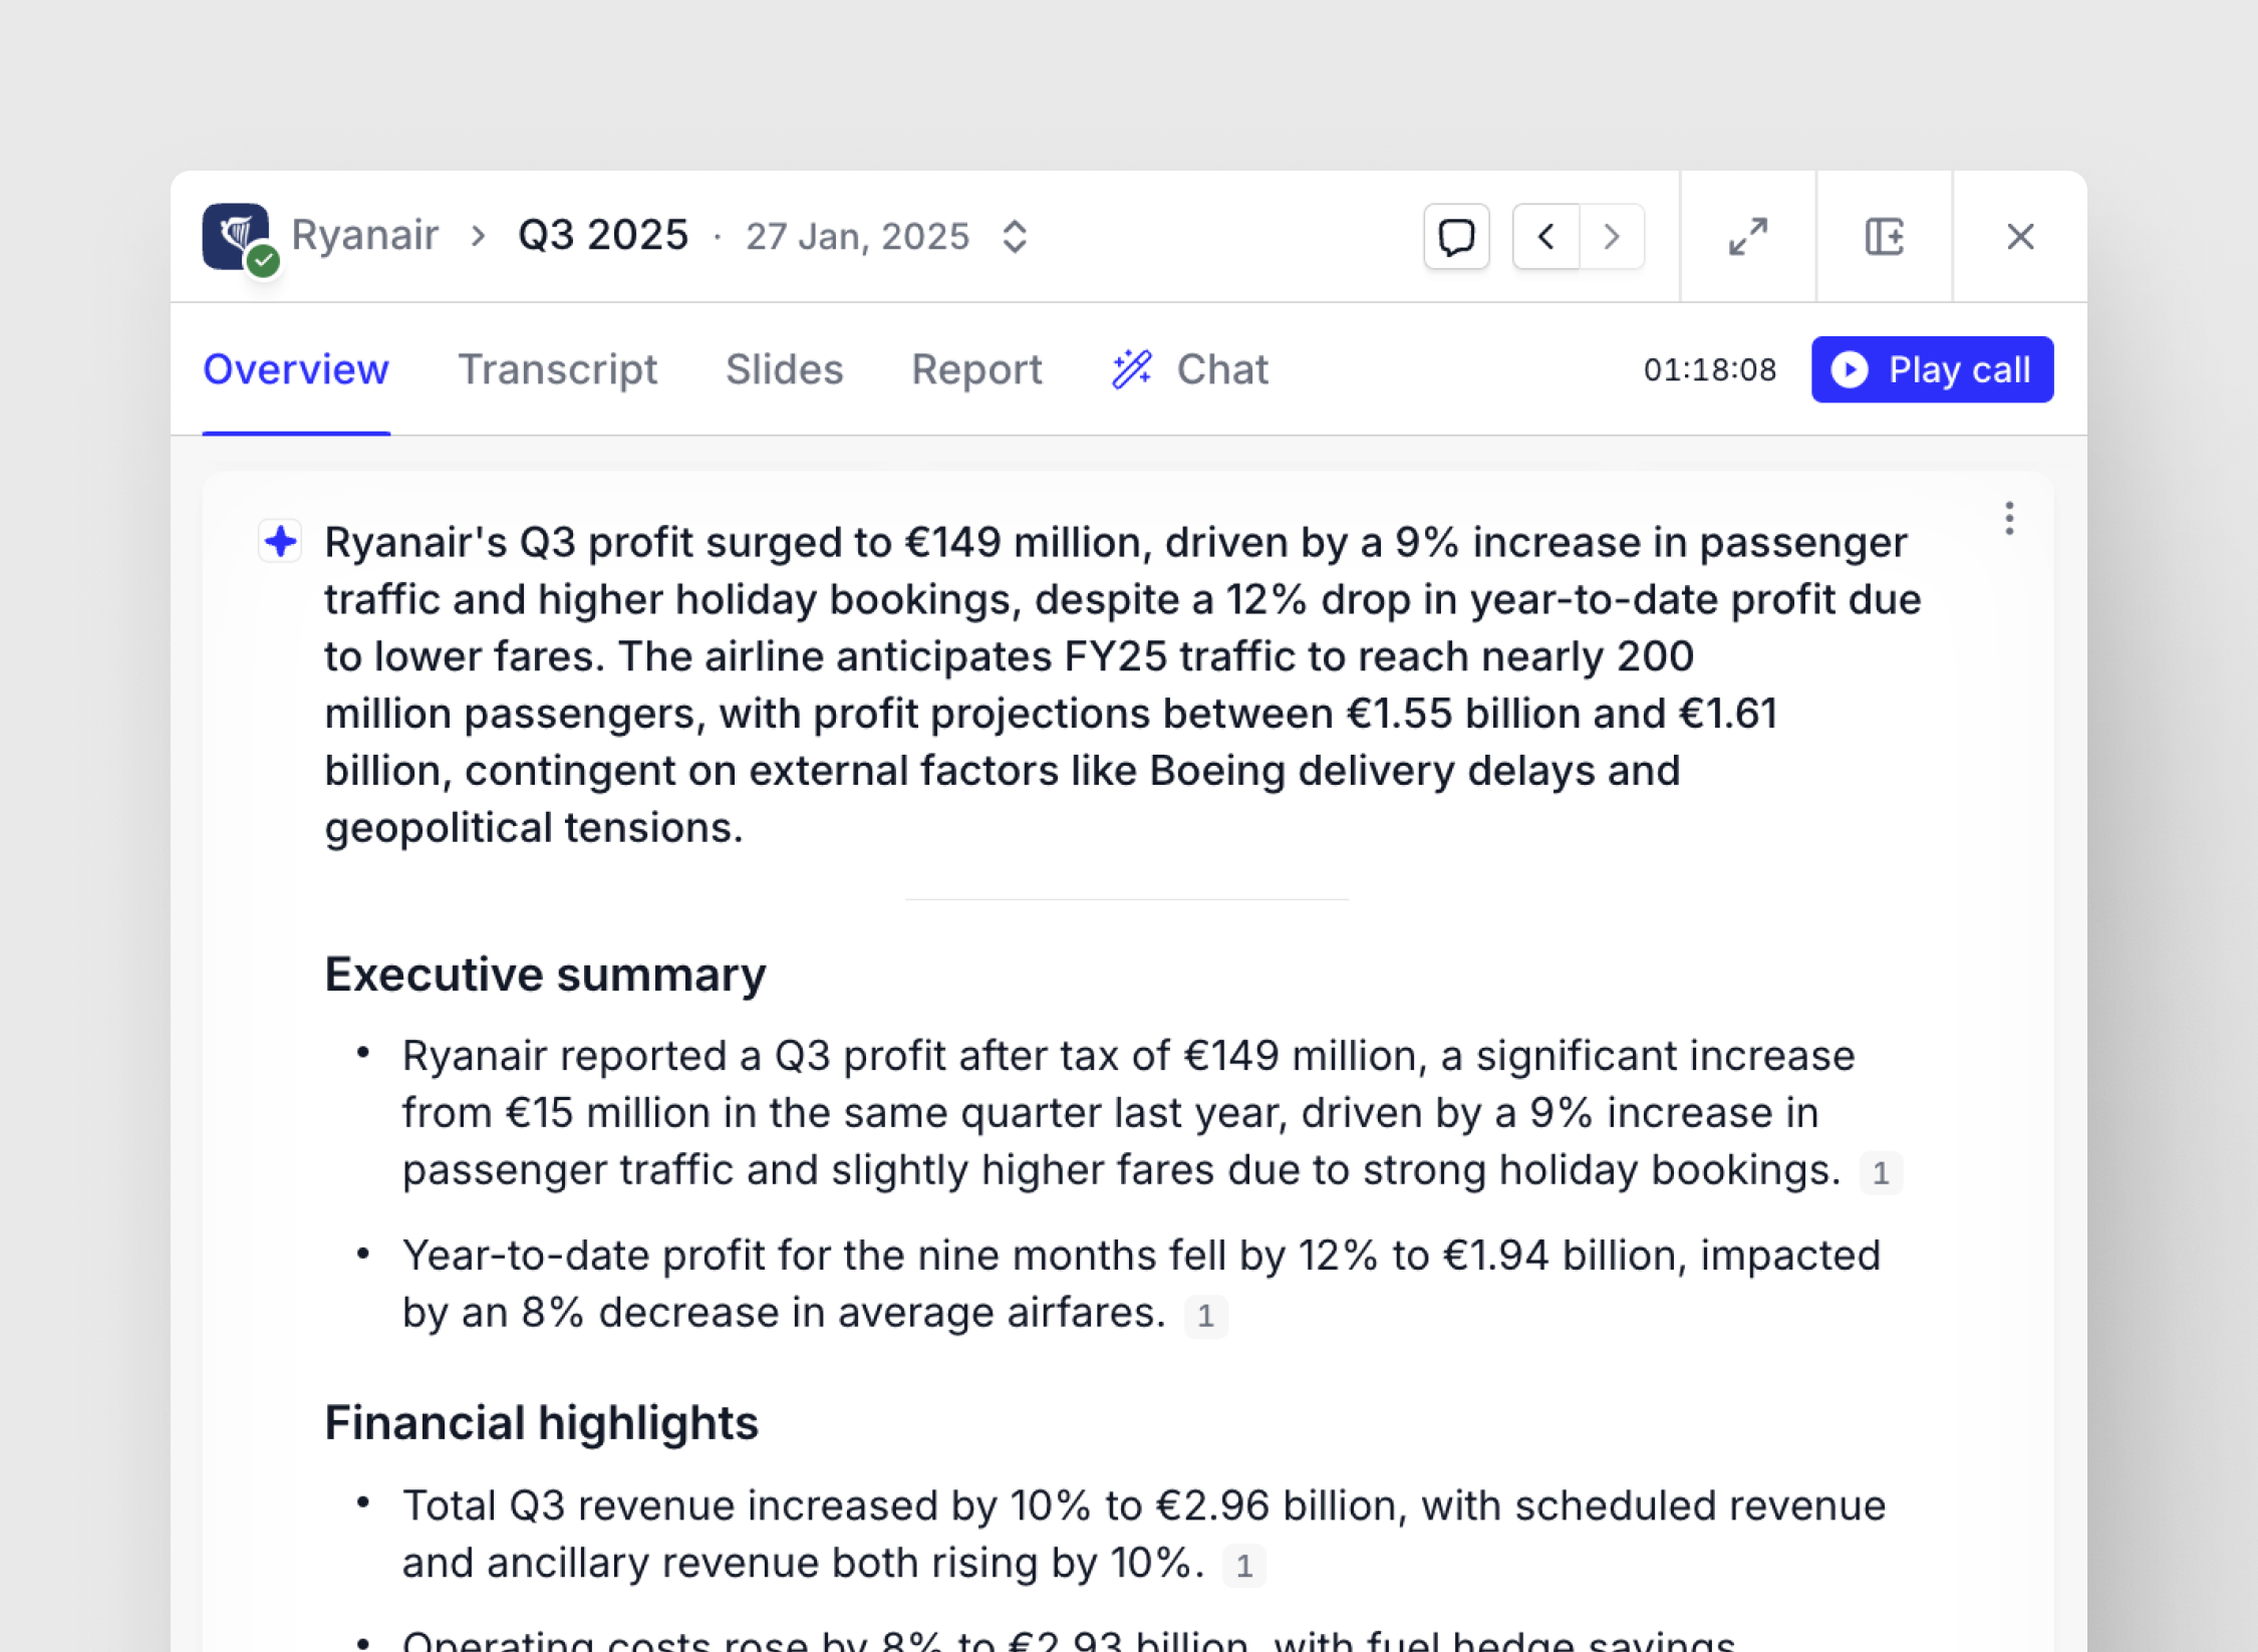Click the 27 Jan, 2025 date
Screen dimensions: 2258x1652
(x=857, y=237)
